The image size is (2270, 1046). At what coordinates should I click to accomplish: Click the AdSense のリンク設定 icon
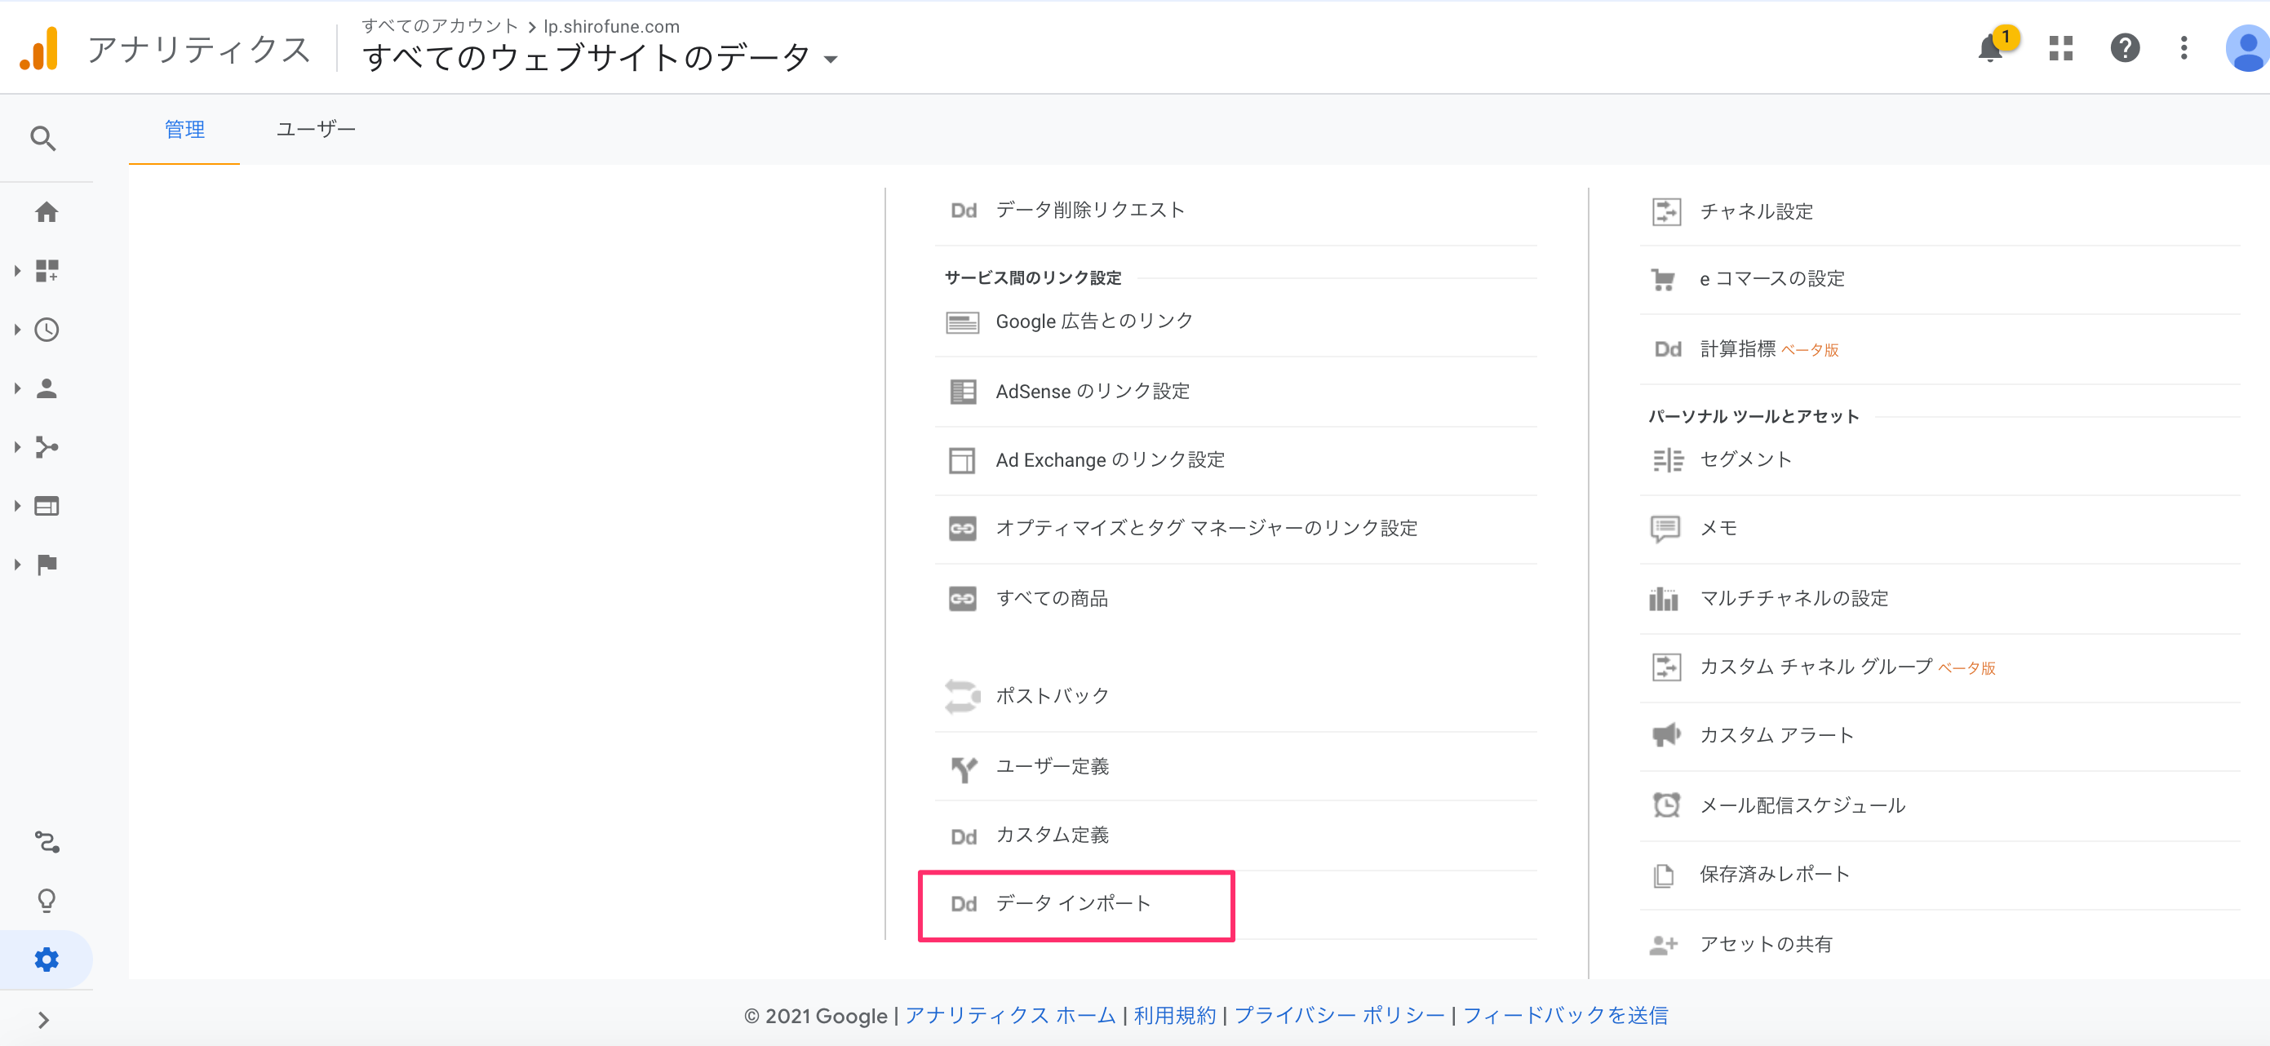[962, 392]
